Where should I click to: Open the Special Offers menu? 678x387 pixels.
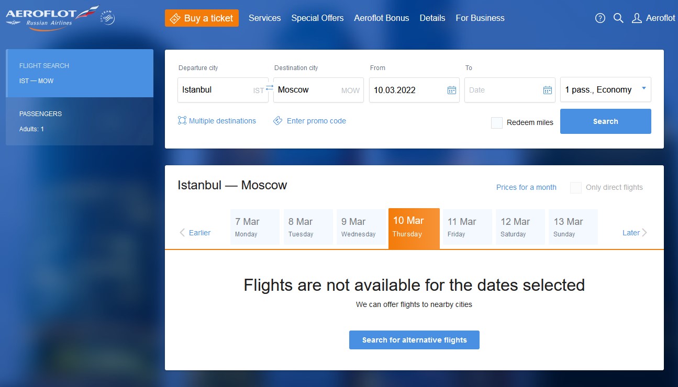[317, 18]
